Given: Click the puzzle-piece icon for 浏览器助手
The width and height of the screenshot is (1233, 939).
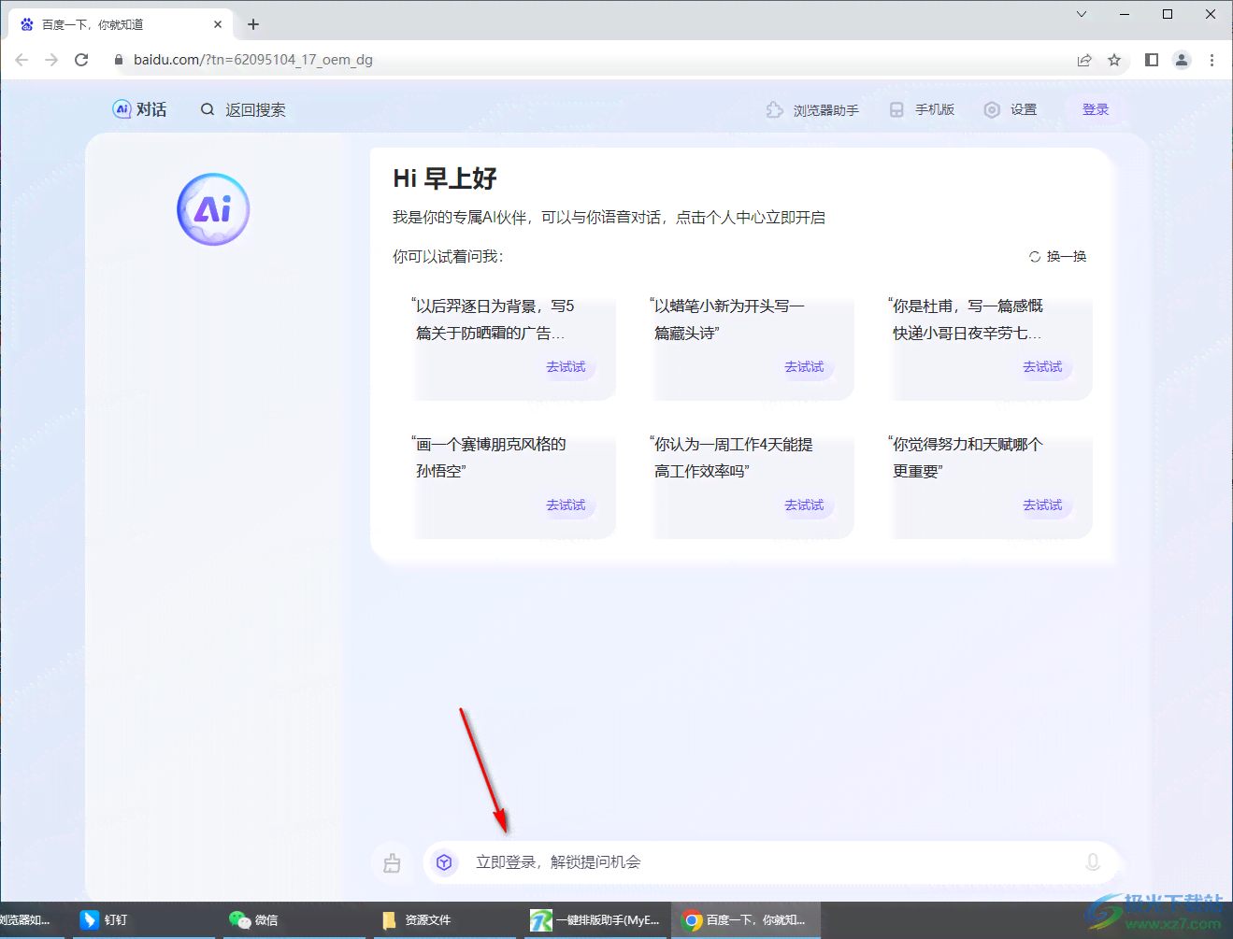Looking at the screenshot, I should 775,109.
